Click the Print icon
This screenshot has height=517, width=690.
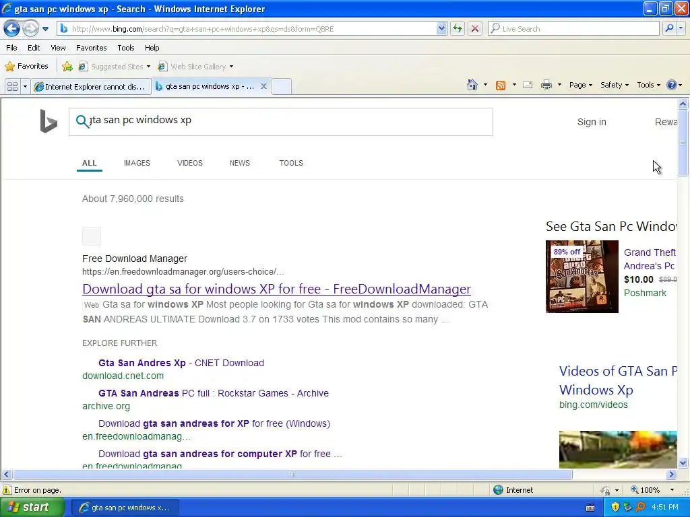tap(546, 85)
